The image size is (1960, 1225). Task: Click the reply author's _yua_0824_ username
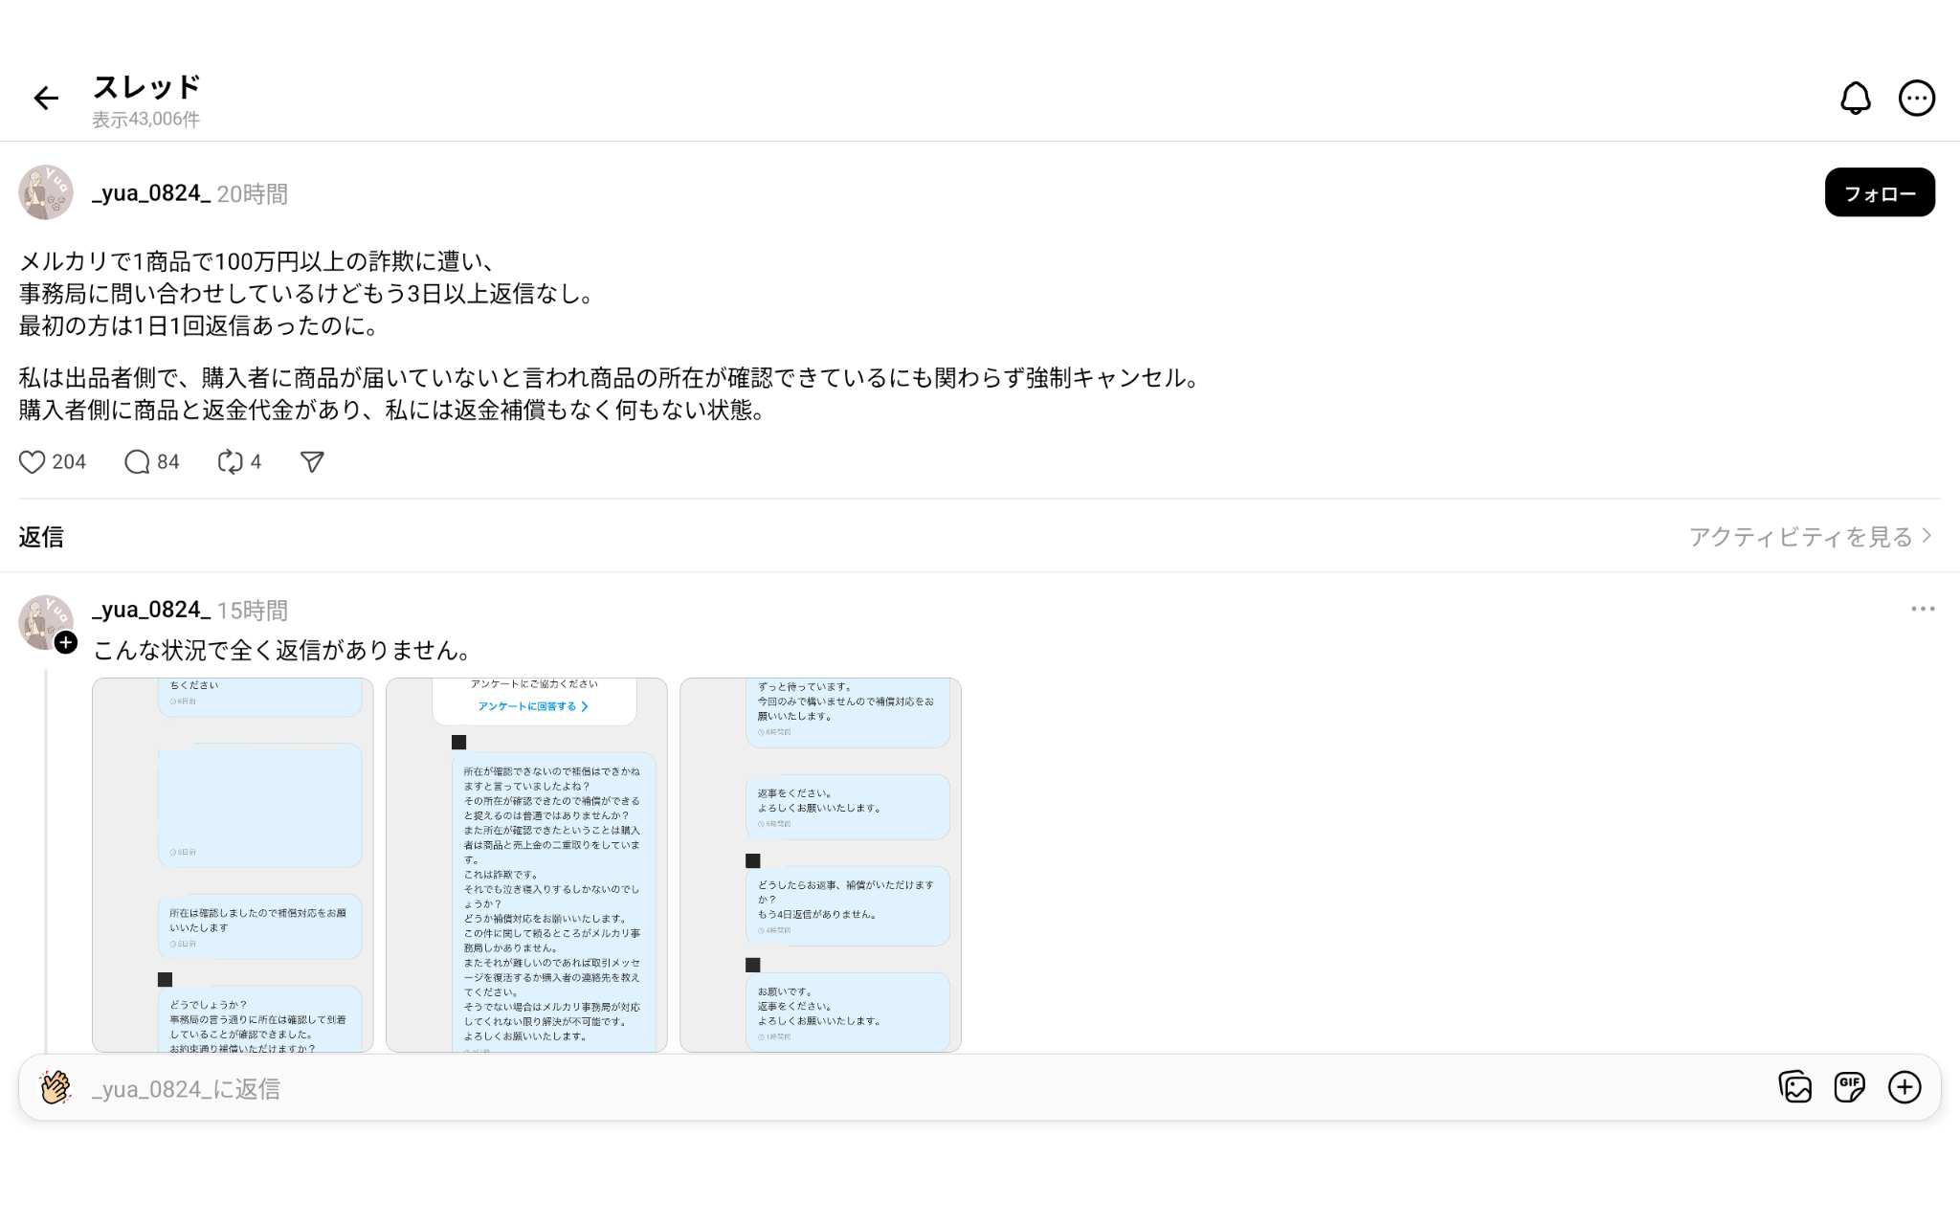click(150, 610)
